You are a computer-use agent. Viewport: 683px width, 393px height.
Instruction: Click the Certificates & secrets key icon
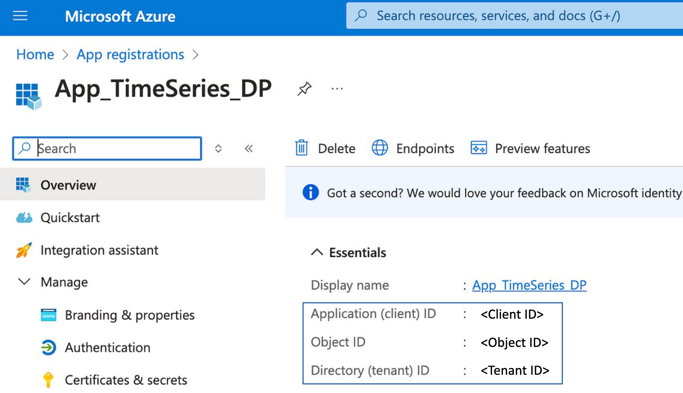(48, 380)
